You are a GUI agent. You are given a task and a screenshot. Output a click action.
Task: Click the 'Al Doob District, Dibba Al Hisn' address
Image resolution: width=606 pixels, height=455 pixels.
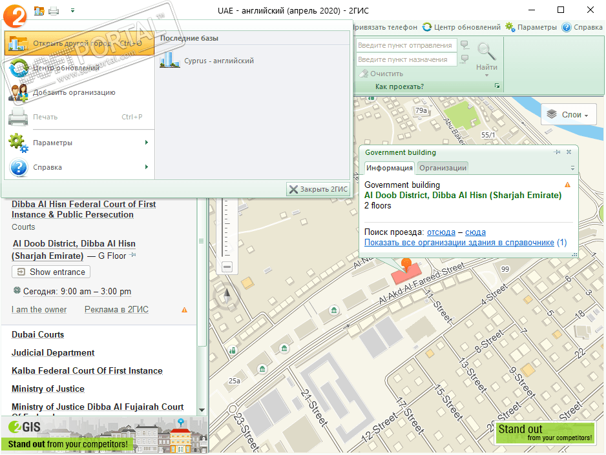(74, 250)
